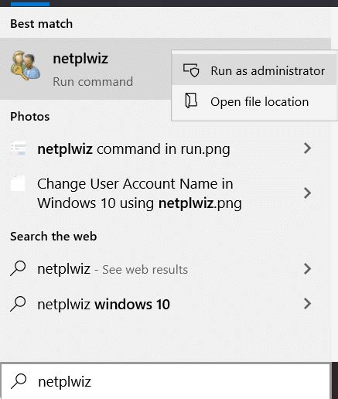Expand the netplwiz command in run.png chevron
338x399 pixels.
pyautogui.click(x=307, y=148)
